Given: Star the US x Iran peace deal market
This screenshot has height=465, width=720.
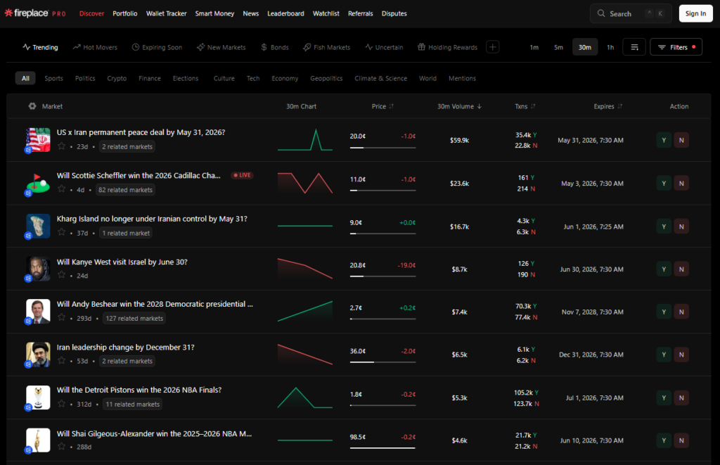Looking at the screenshot, I should tap(62, 146).
